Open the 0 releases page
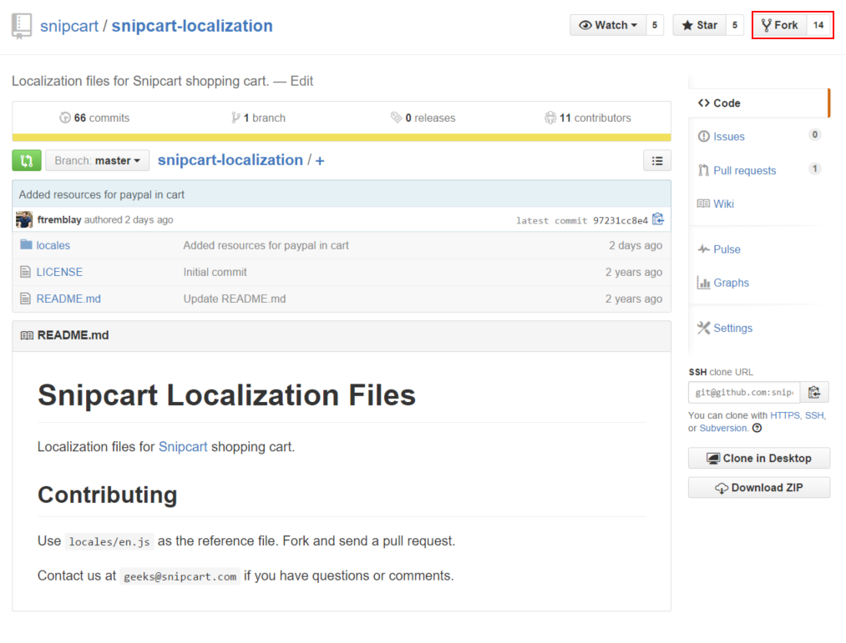Screen dimensions: 846x643 point(423,118)
